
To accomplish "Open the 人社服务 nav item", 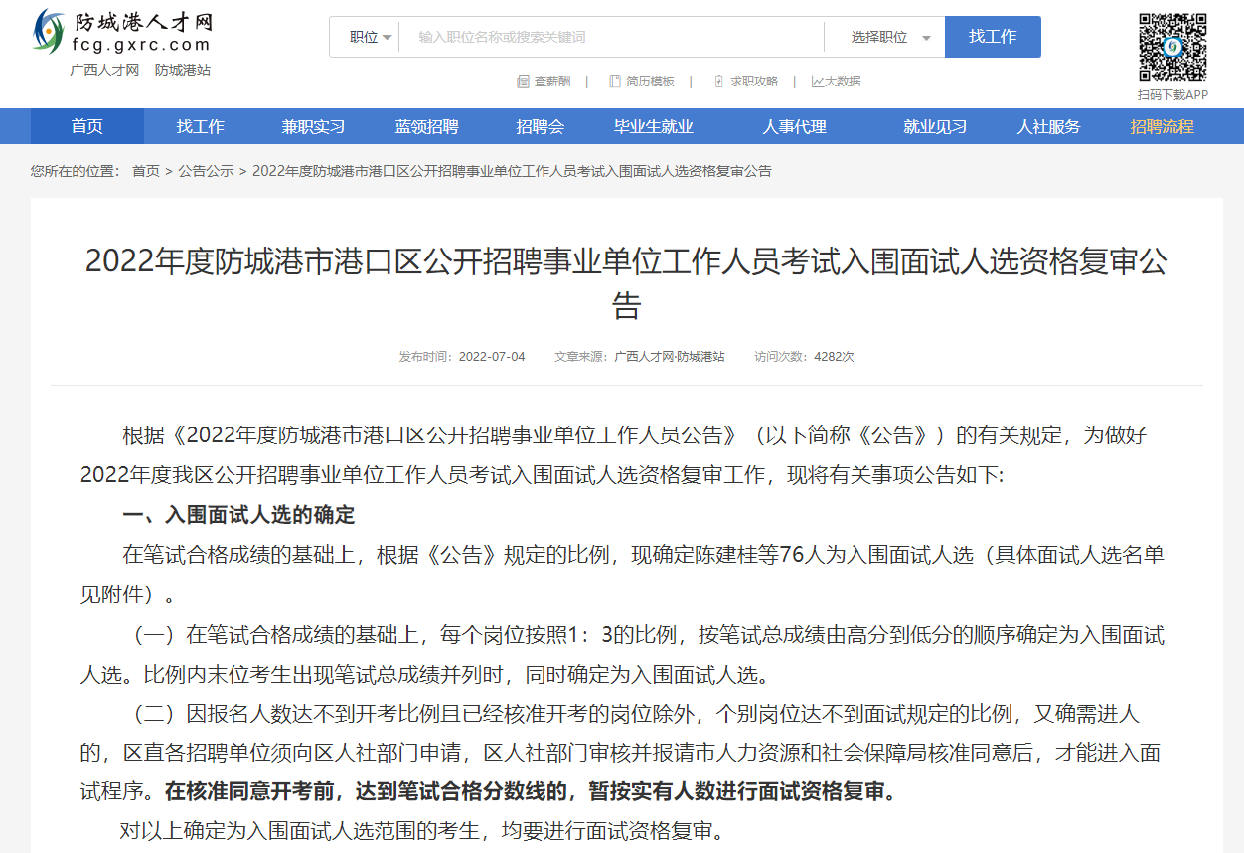I will pyautogui.click(x=1048, y=126).
